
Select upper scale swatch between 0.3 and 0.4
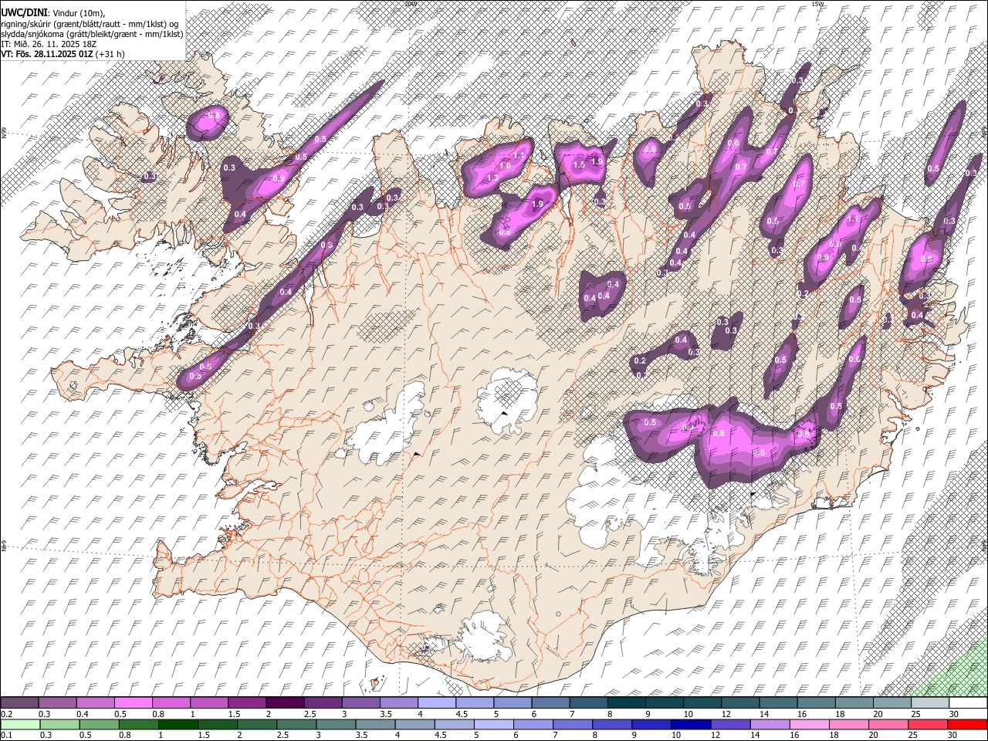click(x=57, y=703)
